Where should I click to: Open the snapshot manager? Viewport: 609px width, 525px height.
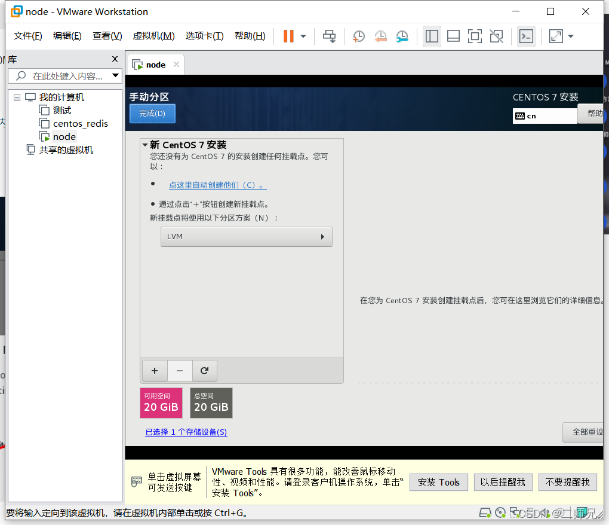402,36
